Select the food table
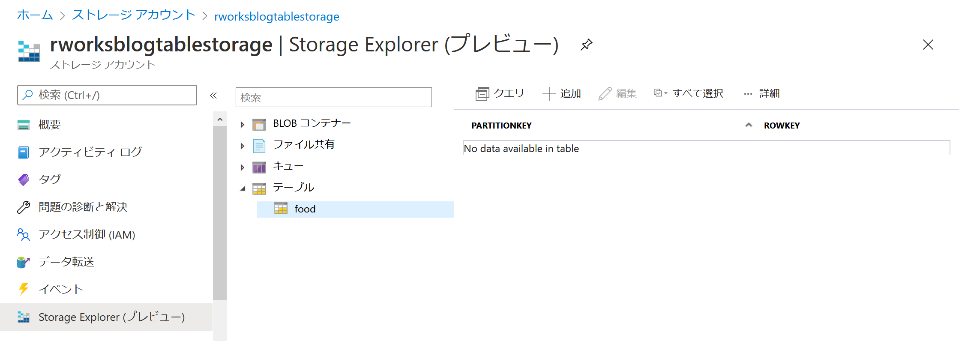Viewport: 959px width, 341px height. [355, 209]
